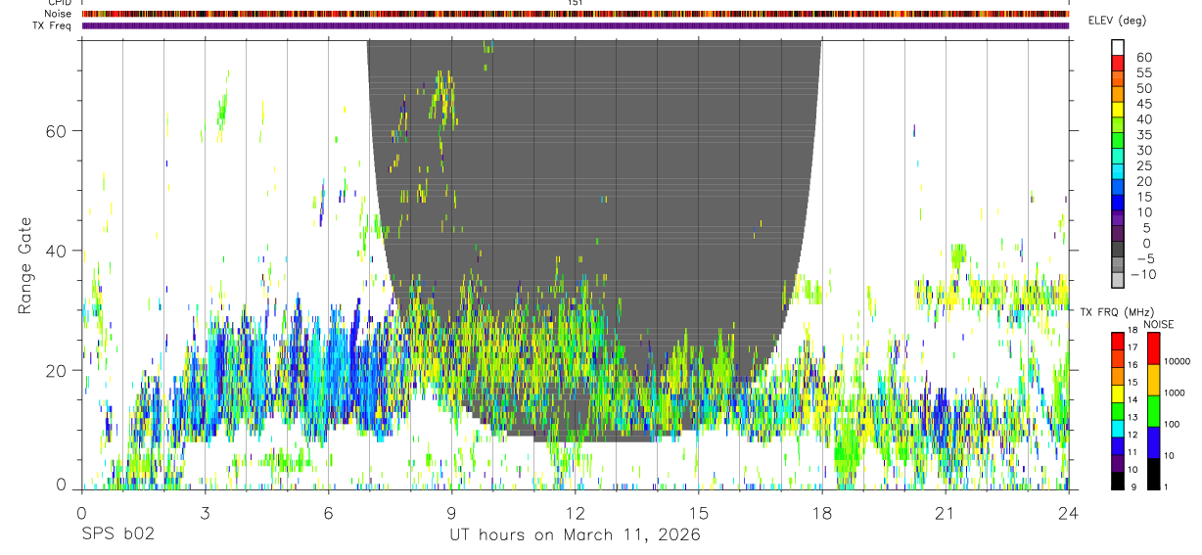Click the 'NOISE' legend title
This screenshot has width=1202, height=555.
1158,324
